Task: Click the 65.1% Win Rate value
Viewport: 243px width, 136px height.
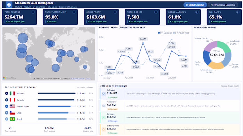Action: pyautogui.click(x=216, y=17)
